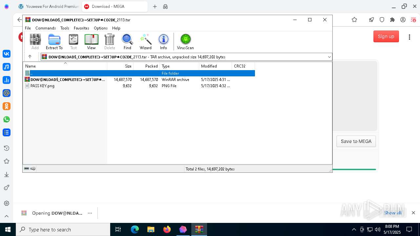Launch the Wizard wand icon
This screenshot has height=236, width=420.
click(146, 42)
